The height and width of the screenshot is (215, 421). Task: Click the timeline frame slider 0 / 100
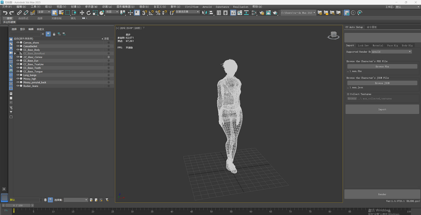(x=18, y=205)
